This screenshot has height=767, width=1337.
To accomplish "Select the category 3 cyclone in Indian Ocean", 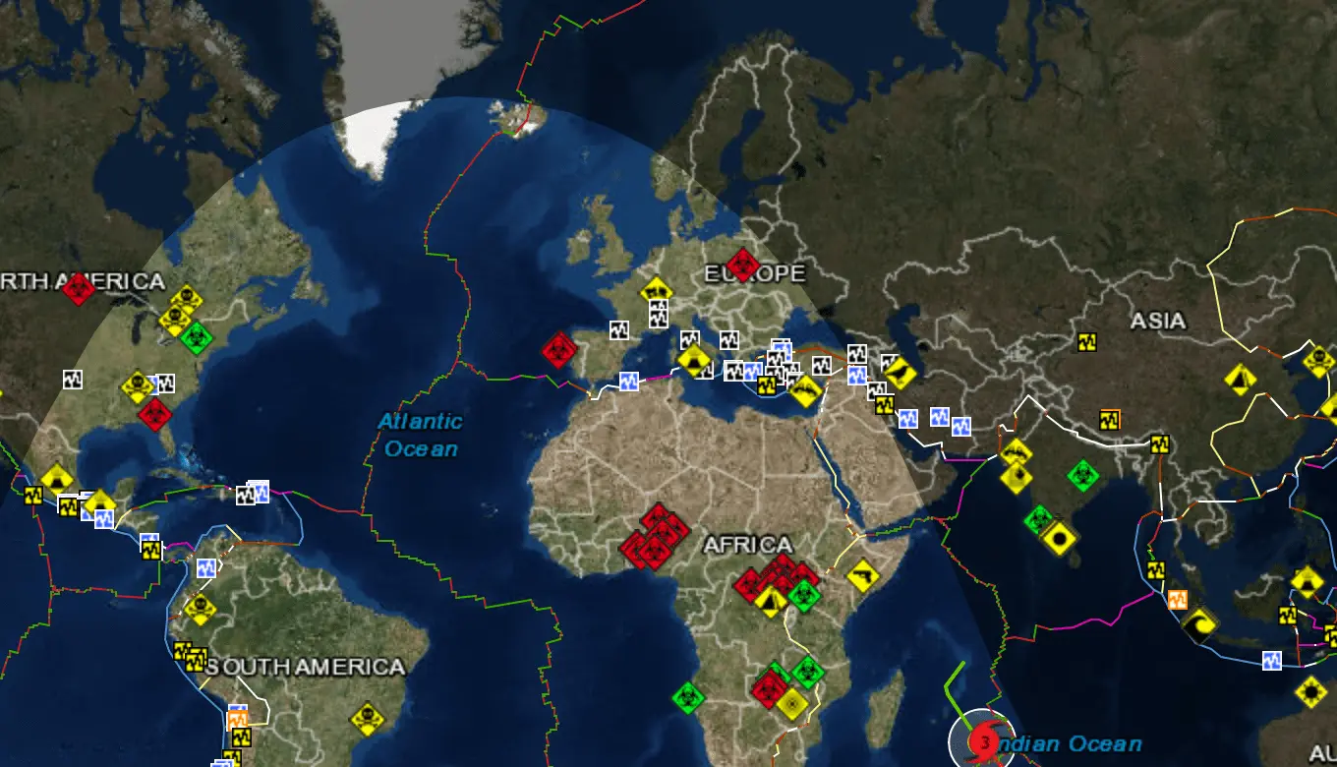I will 982,739.
